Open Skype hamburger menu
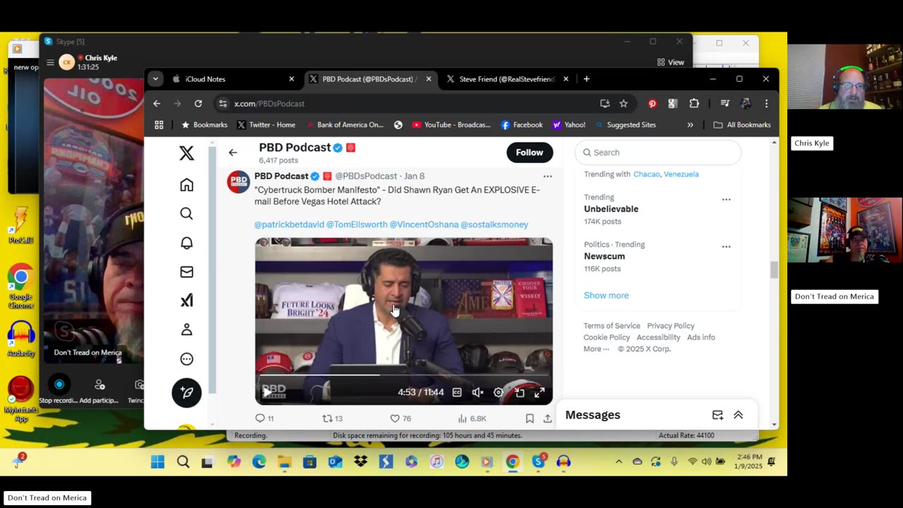 (x=50, y=62)
